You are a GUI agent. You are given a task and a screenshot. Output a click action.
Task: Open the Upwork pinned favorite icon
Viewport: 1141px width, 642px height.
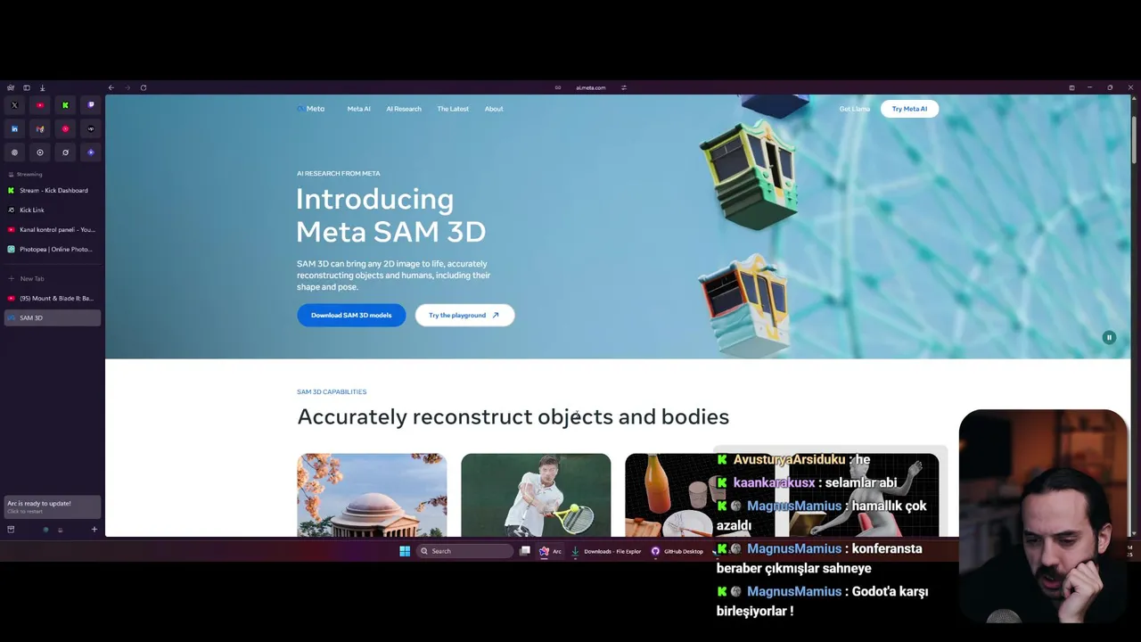(91, 129)
